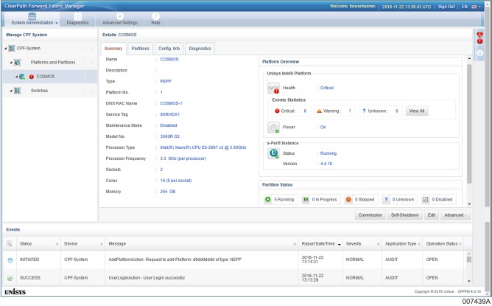This screenshot has height=306, width=492.
Task: Click the 0 Stopped partitions indicator
Action: (x=360, y=199)
